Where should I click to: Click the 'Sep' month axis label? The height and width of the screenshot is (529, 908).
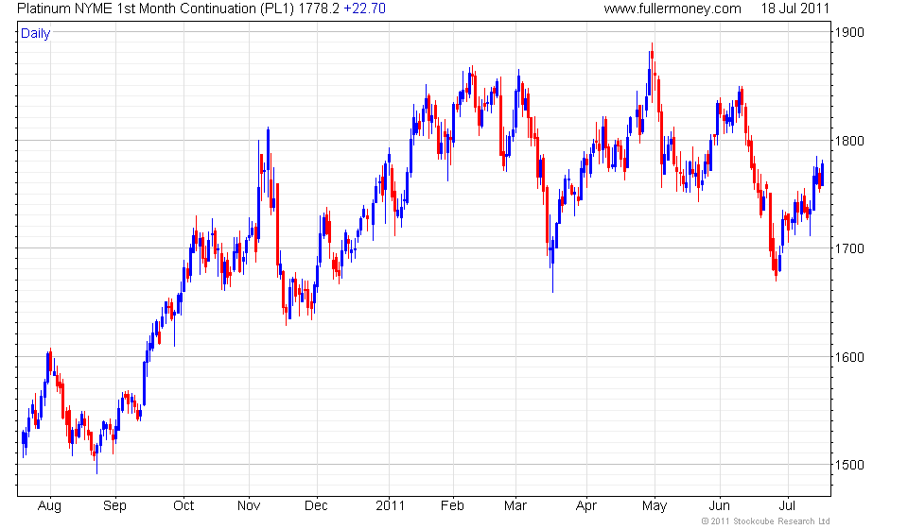[x=114, y=506]
